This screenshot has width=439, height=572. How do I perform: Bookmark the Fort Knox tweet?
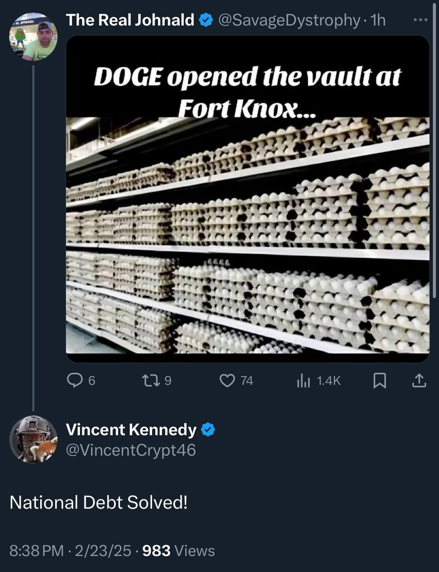click(380, 380)
